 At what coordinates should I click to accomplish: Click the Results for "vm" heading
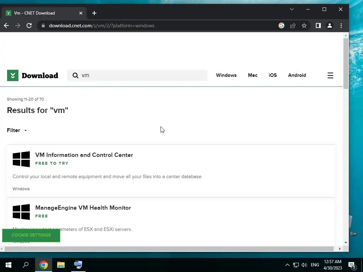click(38, 110)
